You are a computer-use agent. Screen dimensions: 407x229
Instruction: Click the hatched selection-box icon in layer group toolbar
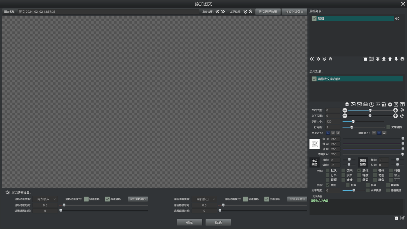click(x=371, y=59)
